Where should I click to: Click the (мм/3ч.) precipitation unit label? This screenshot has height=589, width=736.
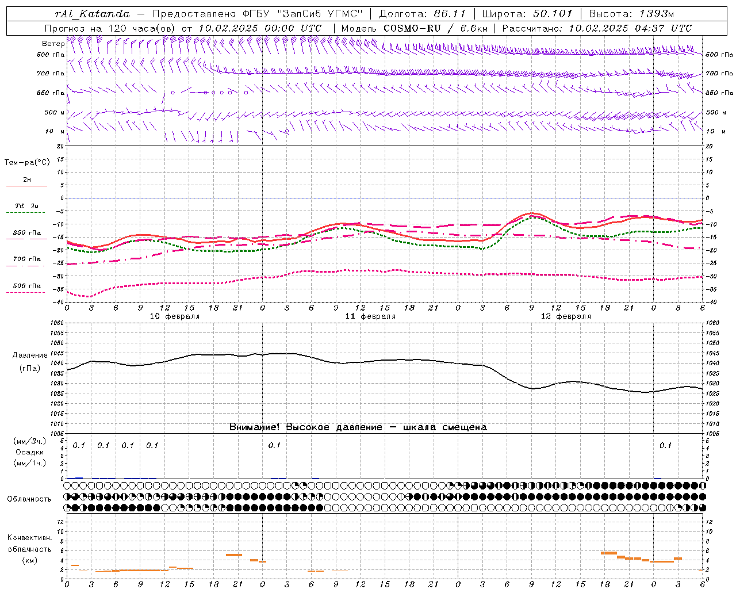pos(30,441)
